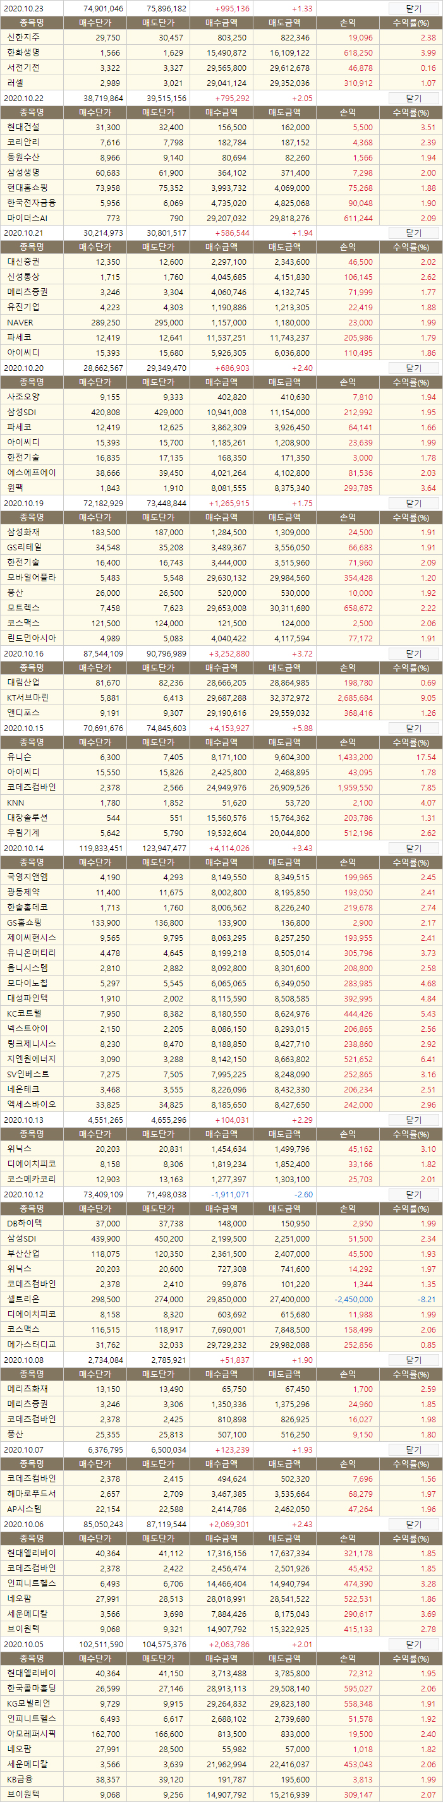Image resolution: width=443 pixels, height=1802 pixels.
Task: Select the NAVER stock row
Action: tap(221, 322)
